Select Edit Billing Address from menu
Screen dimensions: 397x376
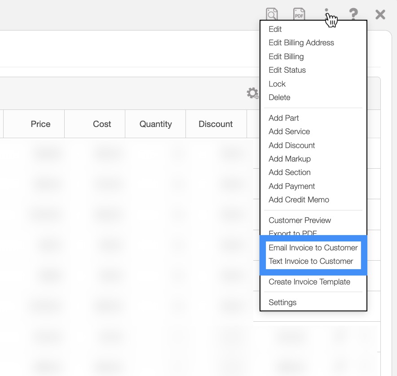301,43
